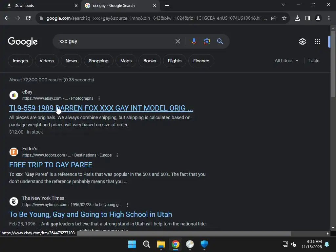
Task: Reload the current page
Action: point(28,18)
